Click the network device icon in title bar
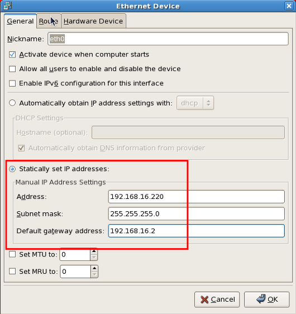 click(7, 6)
